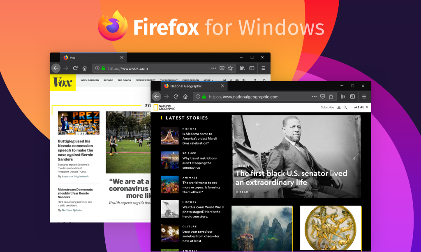The width and height of the screenshot is (421, 252).
Task: Open hamburger menu in National Geographic window
Action: [x=364, y=96]
